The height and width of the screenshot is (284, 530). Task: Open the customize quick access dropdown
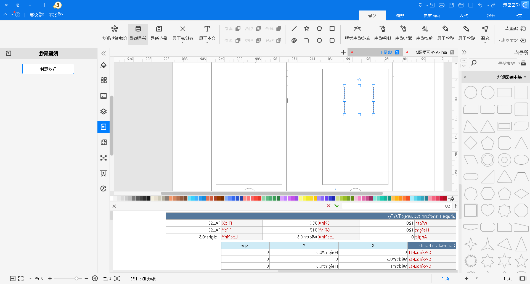[x=420, y=5]
